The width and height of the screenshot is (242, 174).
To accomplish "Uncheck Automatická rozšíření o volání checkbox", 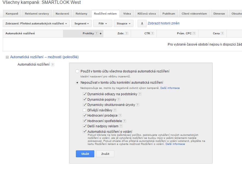I will click(84, 131).
